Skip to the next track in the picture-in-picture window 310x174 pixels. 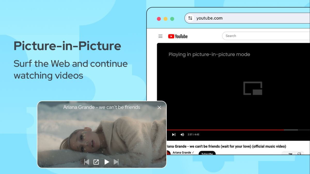116,162
